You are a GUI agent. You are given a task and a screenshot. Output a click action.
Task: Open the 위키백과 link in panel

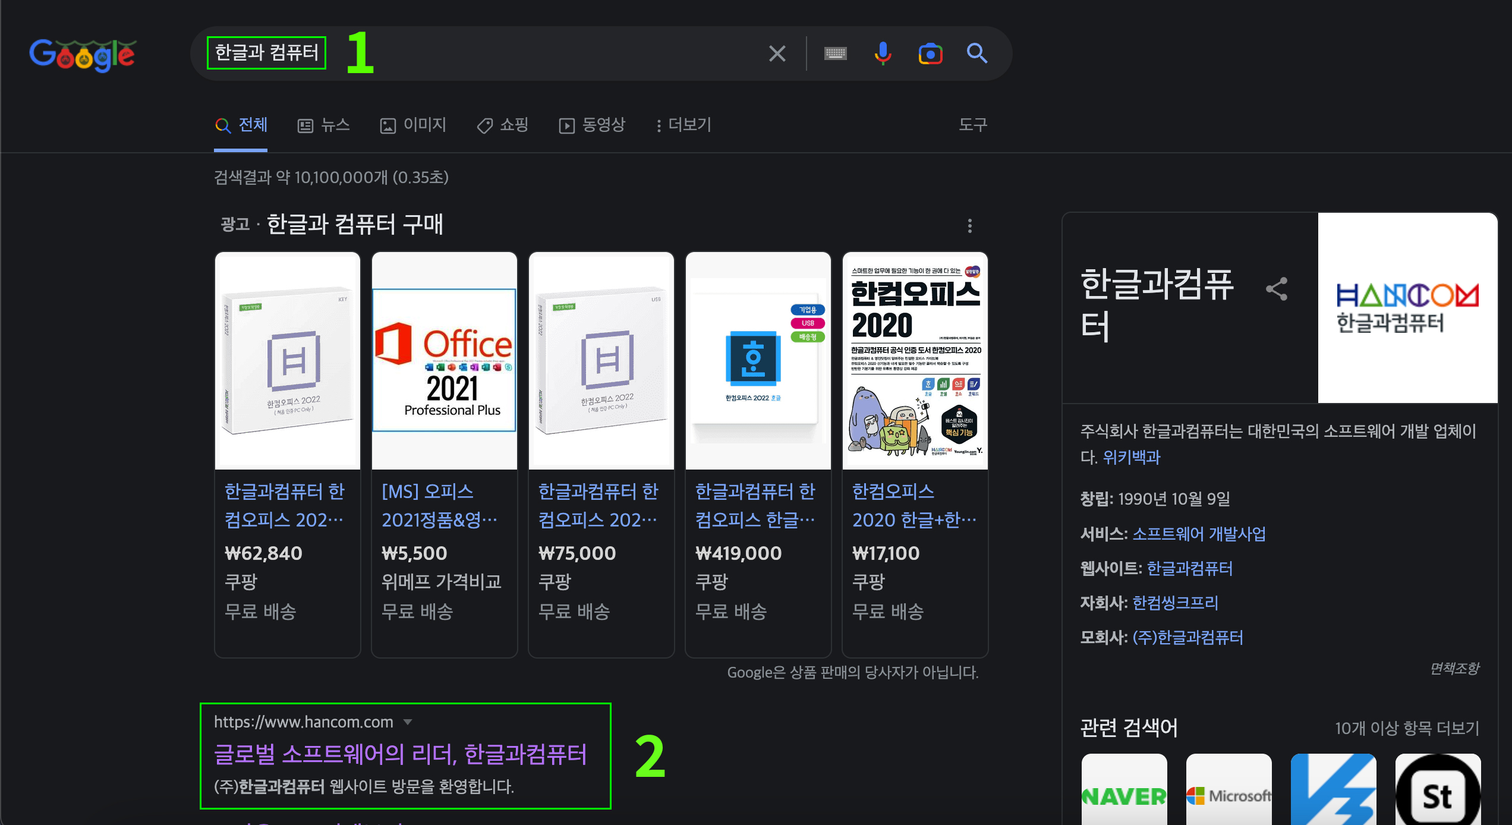pos(1131,457)
